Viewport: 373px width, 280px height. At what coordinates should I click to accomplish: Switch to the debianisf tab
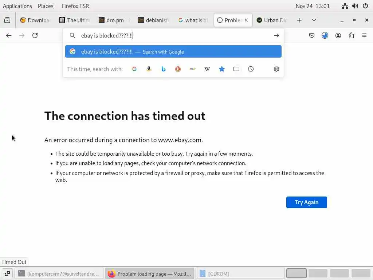coord(154,20)
